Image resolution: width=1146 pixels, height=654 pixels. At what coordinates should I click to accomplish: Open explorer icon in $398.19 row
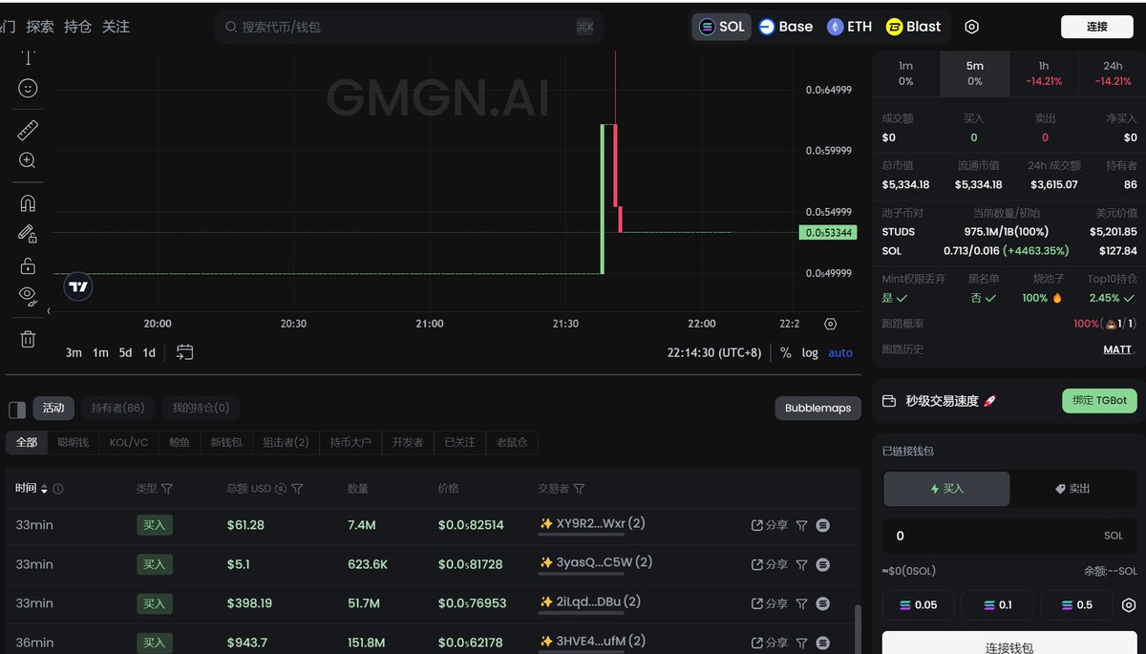[x=823, y=602]
